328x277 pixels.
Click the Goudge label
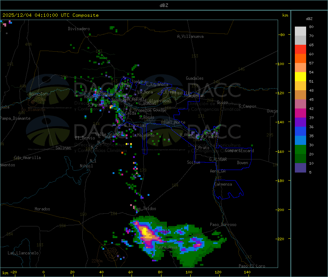point(160,110)
